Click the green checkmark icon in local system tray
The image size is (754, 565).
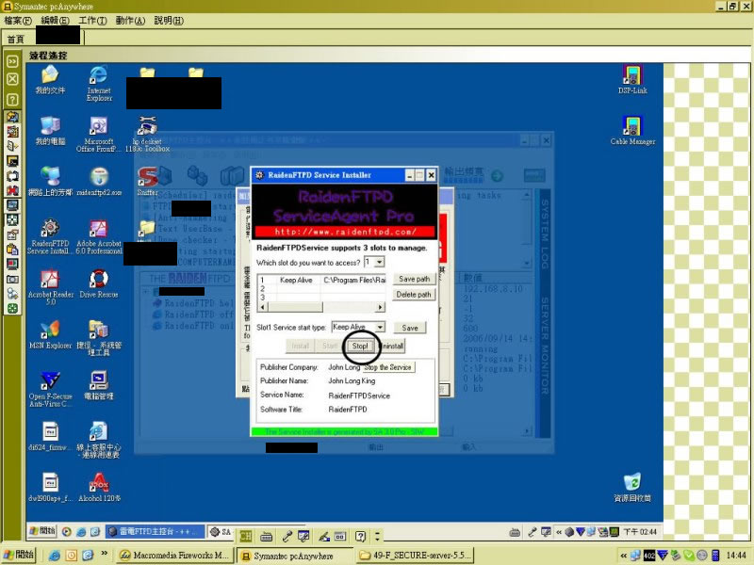(689, 556)
